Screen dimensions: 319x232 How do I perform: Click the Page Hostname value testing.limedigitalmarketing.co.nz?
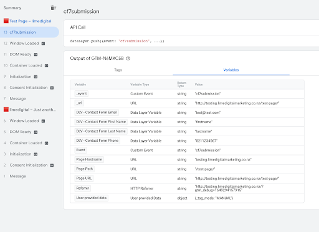pyautogui.click(x=223, y=160)
